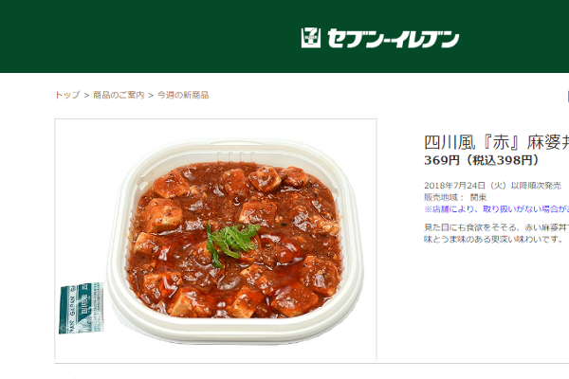The height and width of the screenshot is (379, 569).
Task: Click the blue button at right edge
Action: pos(568,97)
